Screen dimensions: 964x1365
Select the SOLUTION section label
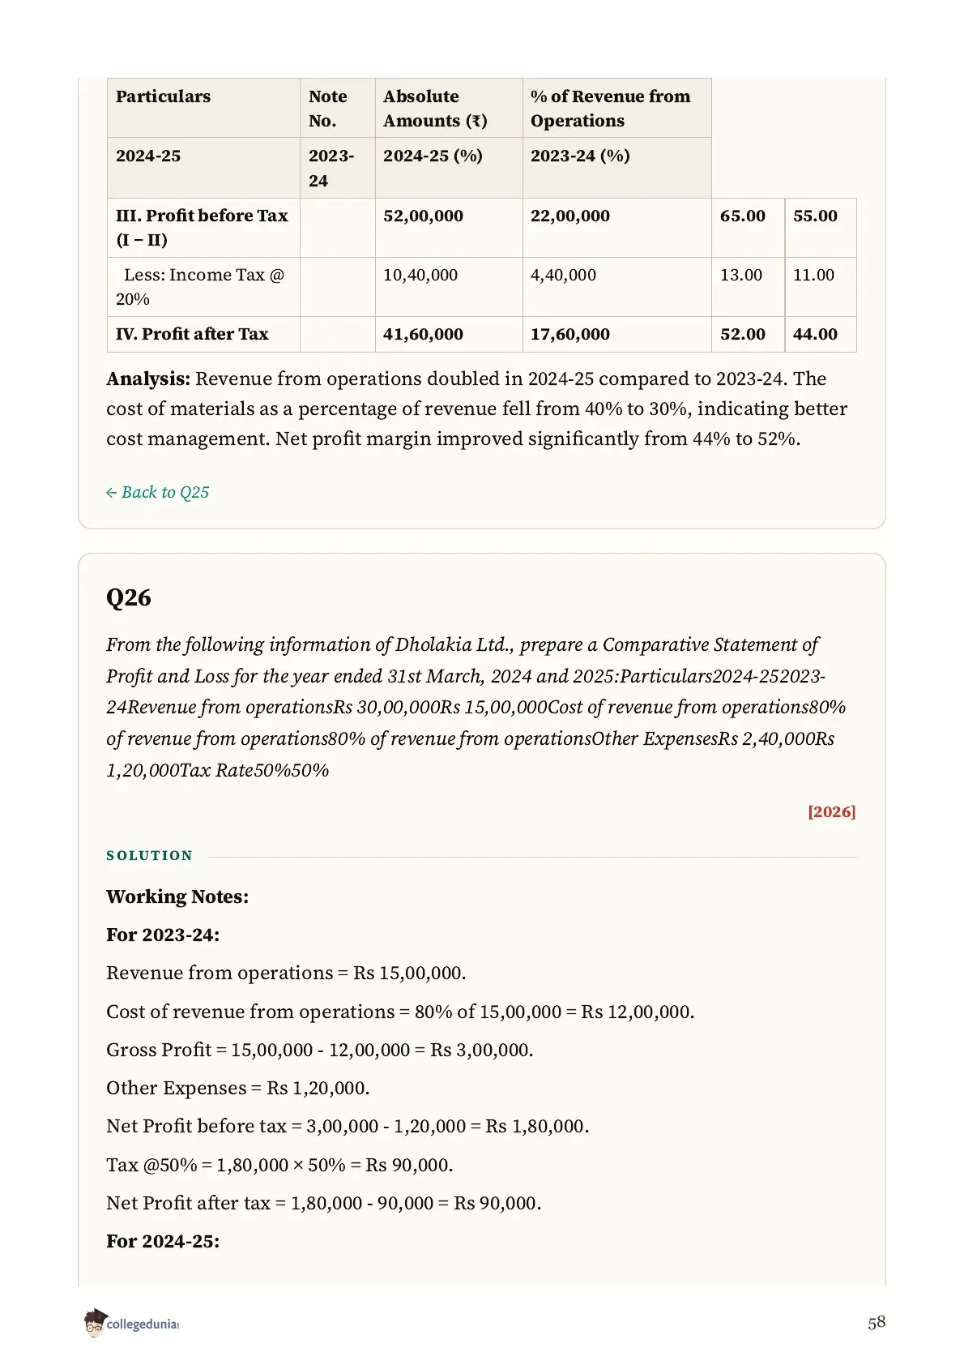(x=150, y=855)
